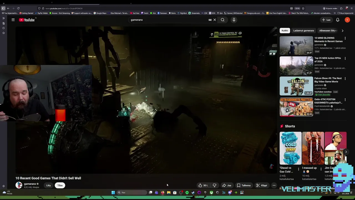Bookmark this page with star icon
Viewport: 355px width, 200px height.
(303, 8)
